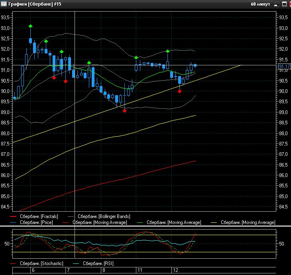Maximize the Сбербанк chart window
Viewport: 291px width, 275px height.
(284, 4)
